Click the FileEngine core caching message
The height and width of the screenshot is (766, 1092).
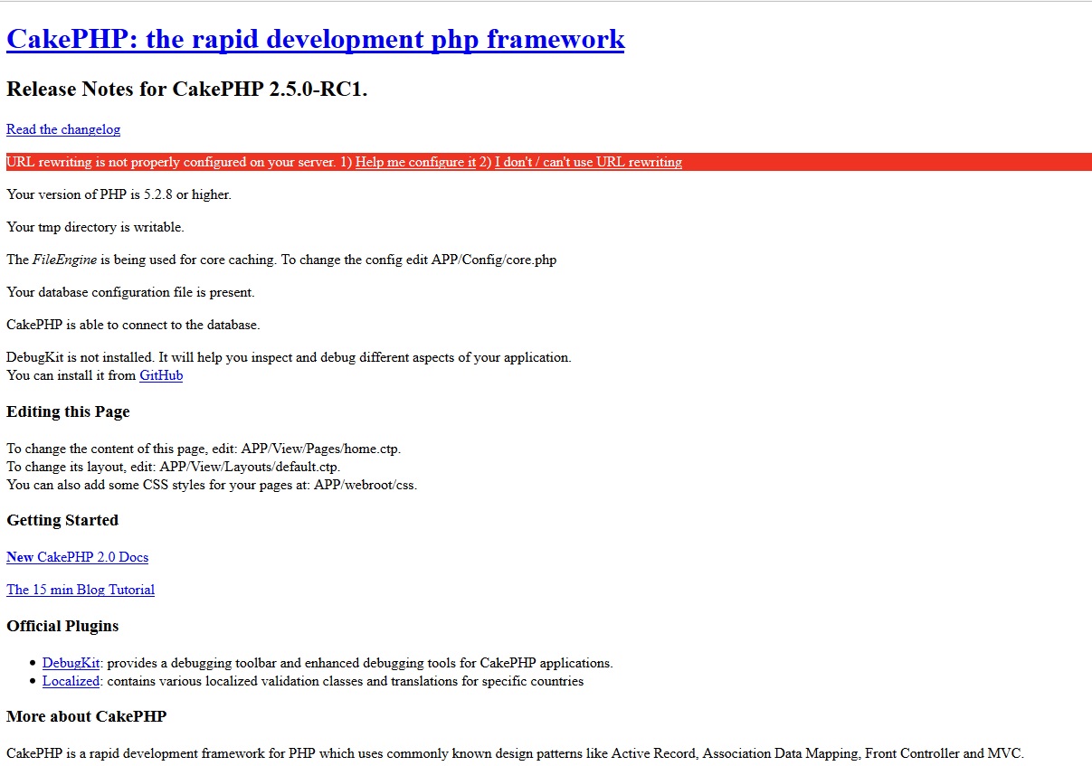[x=281, y=260]
